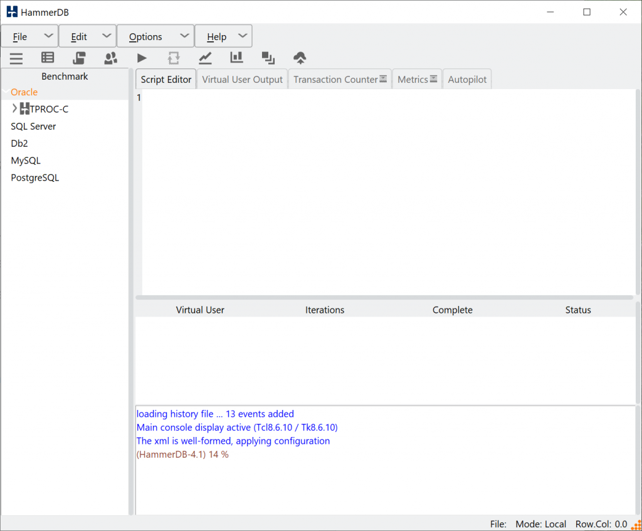Select PostgreSQL in the Benchmark list
The height and width of the screenshot is (531, 642).
35,178
